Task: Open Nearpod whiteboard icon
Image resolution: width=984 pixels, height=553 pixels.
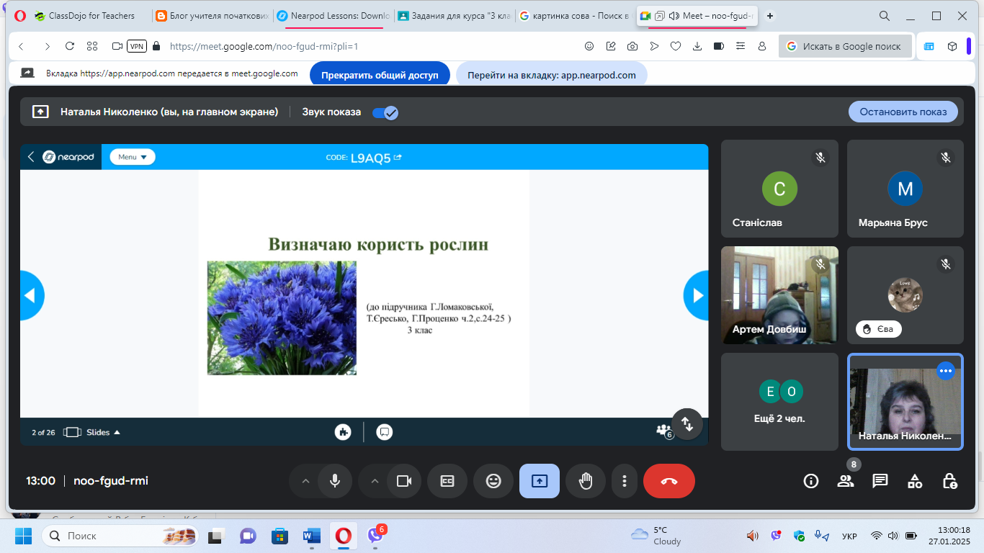Action: click(x=385, y=432)
